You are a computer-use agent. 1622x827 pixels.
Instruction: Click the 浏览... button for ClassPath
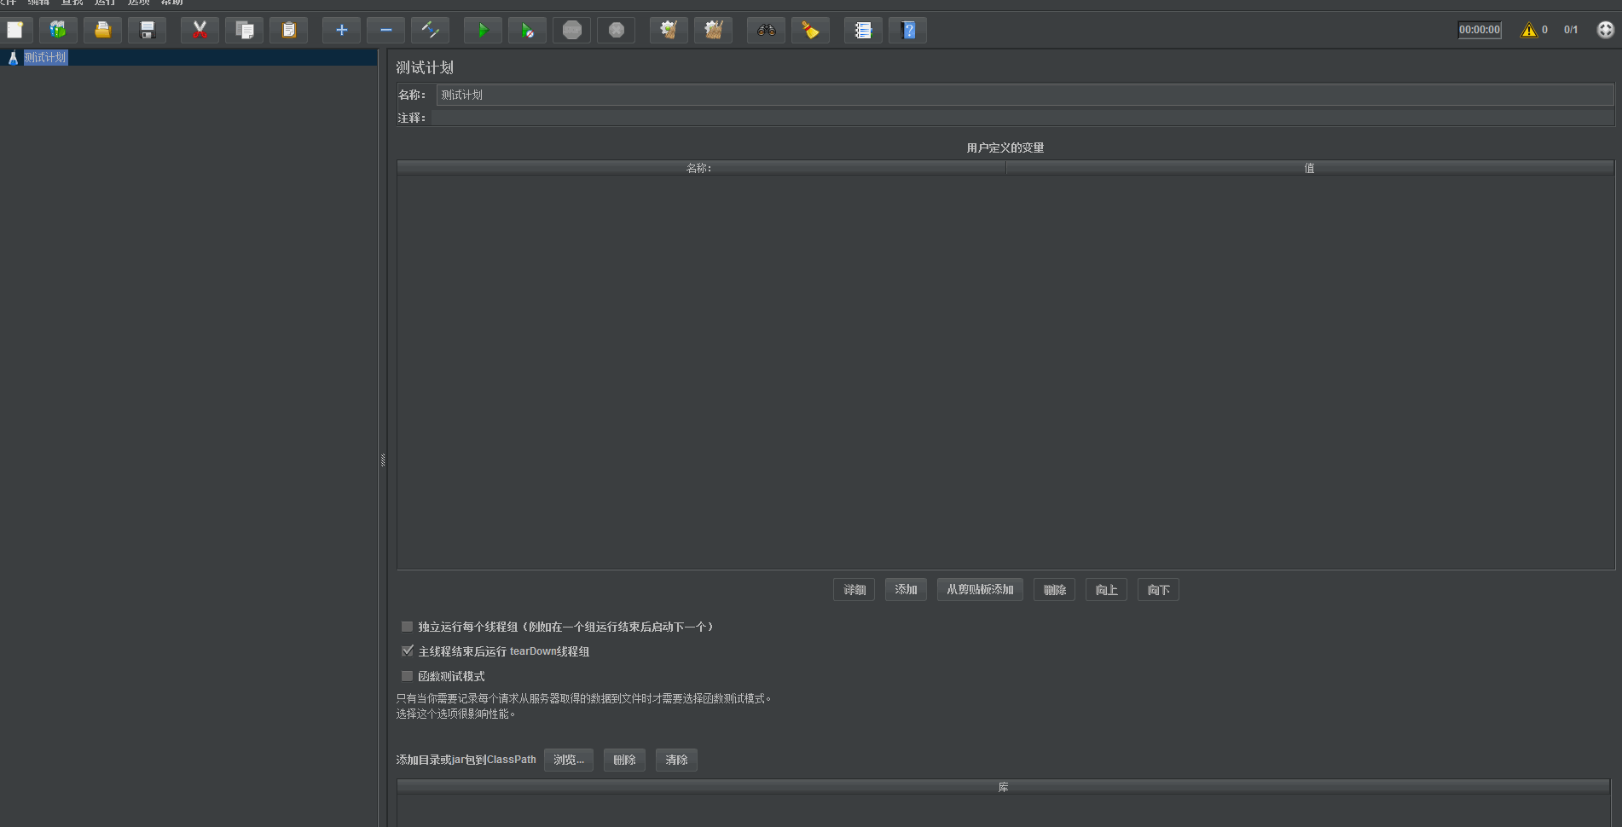(568, 760)
